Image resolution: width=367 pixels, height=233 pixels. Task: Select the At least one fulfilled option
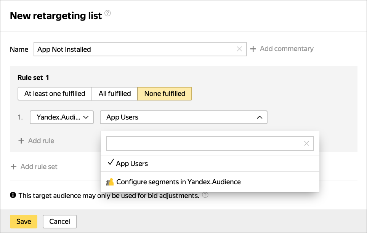coord(55,94)
